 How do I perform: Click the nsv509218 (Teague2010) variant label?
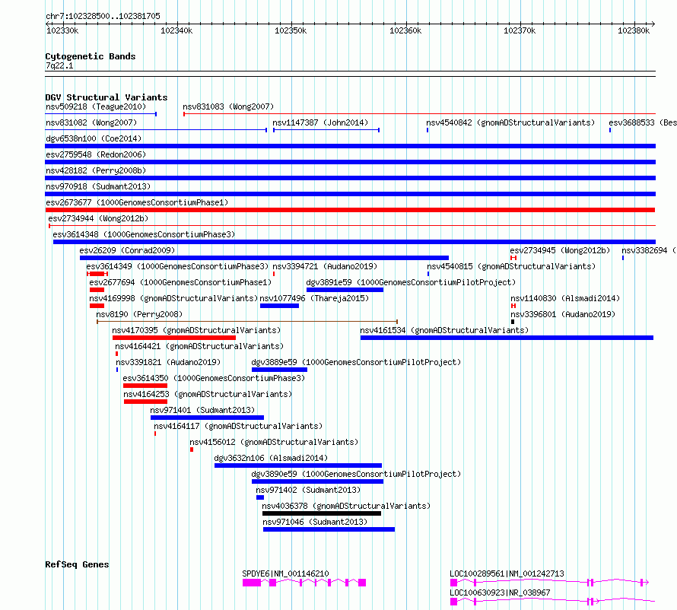pos(96,106)
